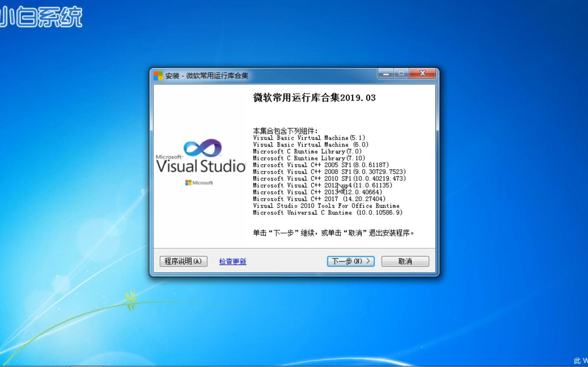Image resolution: width=588 pixels, height=367 pixels.
Task: Minimize the installer window
Action: click(386, 74)
